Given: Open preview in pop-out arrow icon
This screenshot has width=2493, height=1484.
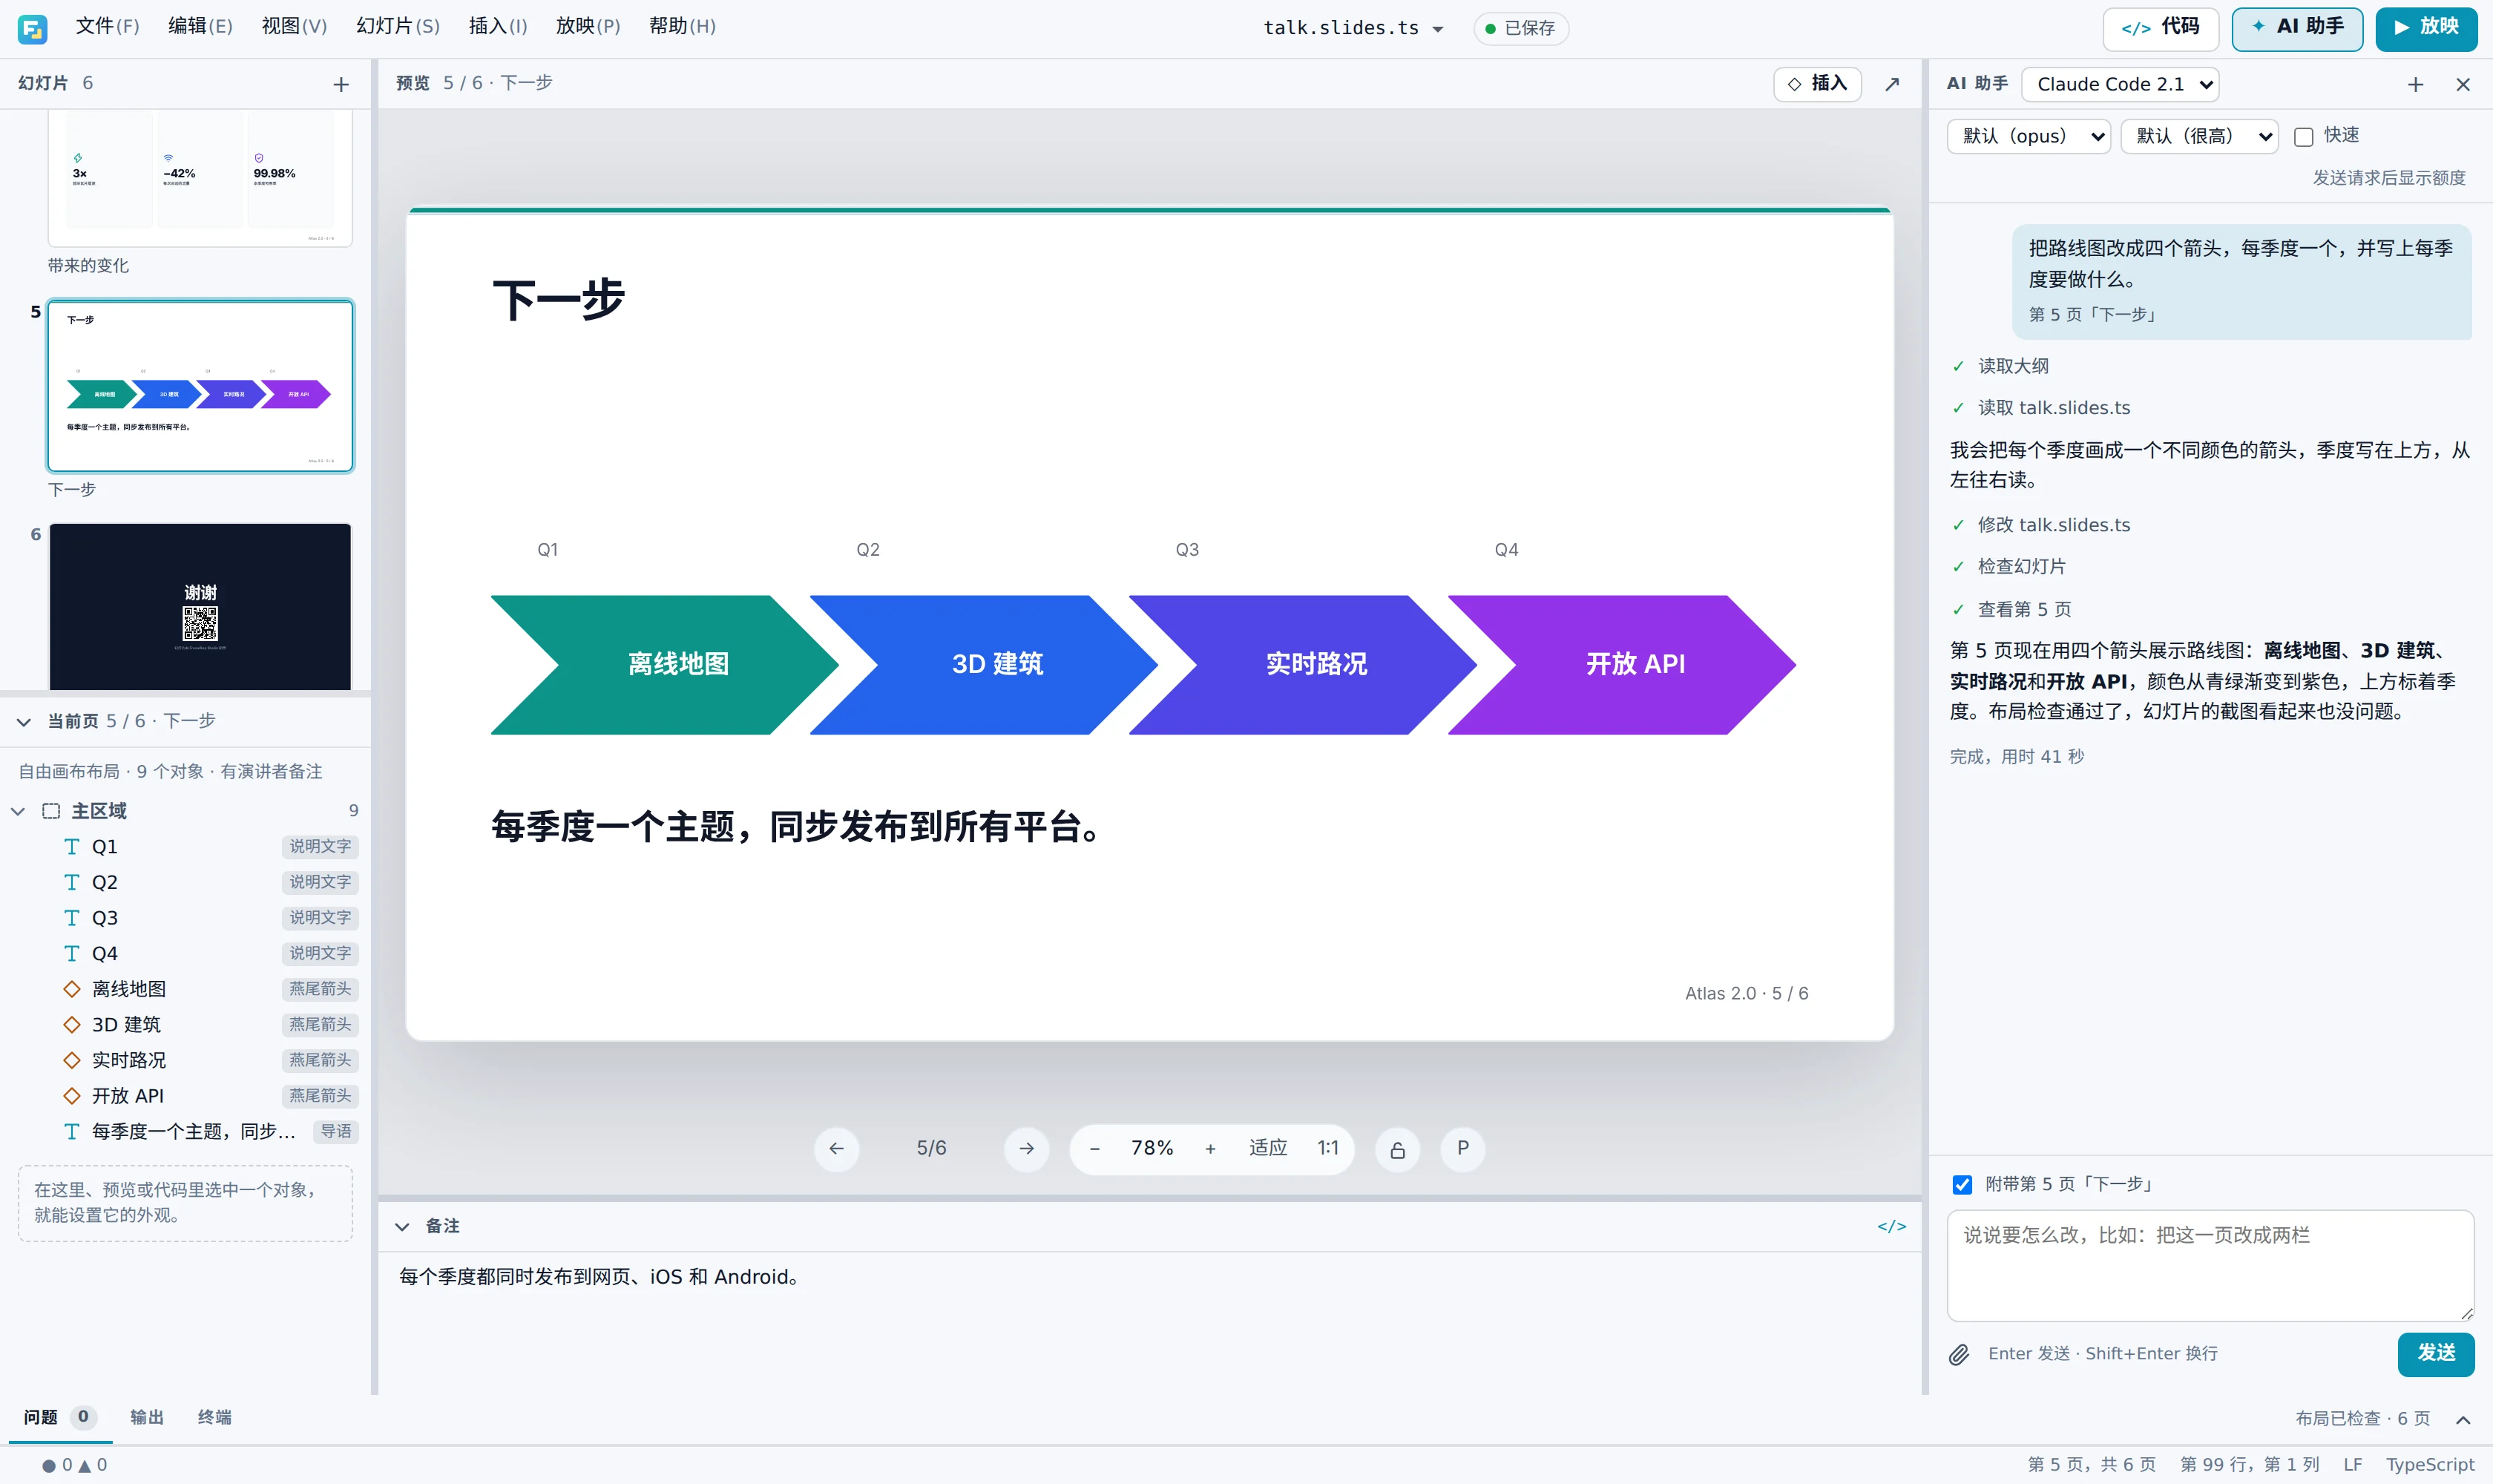Looking at the screenshot, I should tap(1892, 84).
